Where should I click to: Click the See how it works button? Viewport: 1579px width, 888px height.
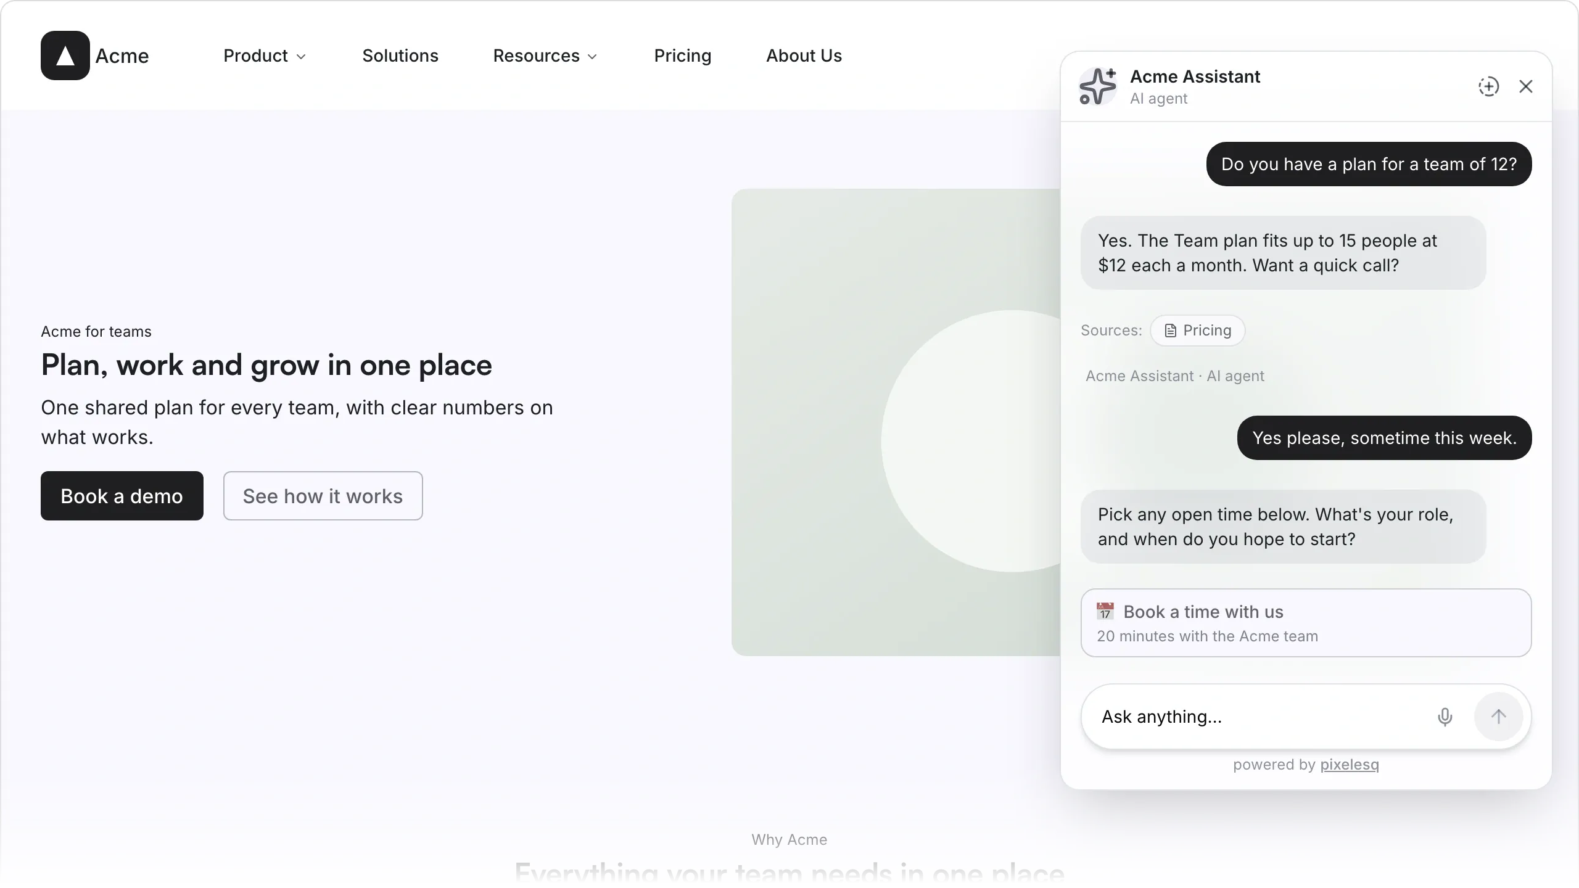click(323, 496)
